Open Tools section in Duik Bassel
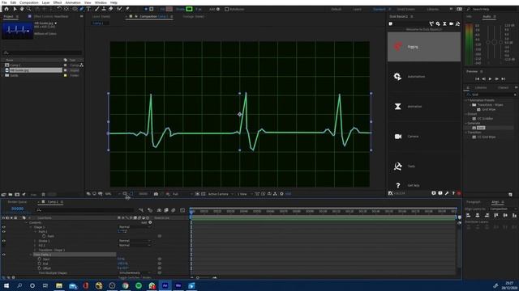This screenshot has width=519, height=291. click(423, 166)
